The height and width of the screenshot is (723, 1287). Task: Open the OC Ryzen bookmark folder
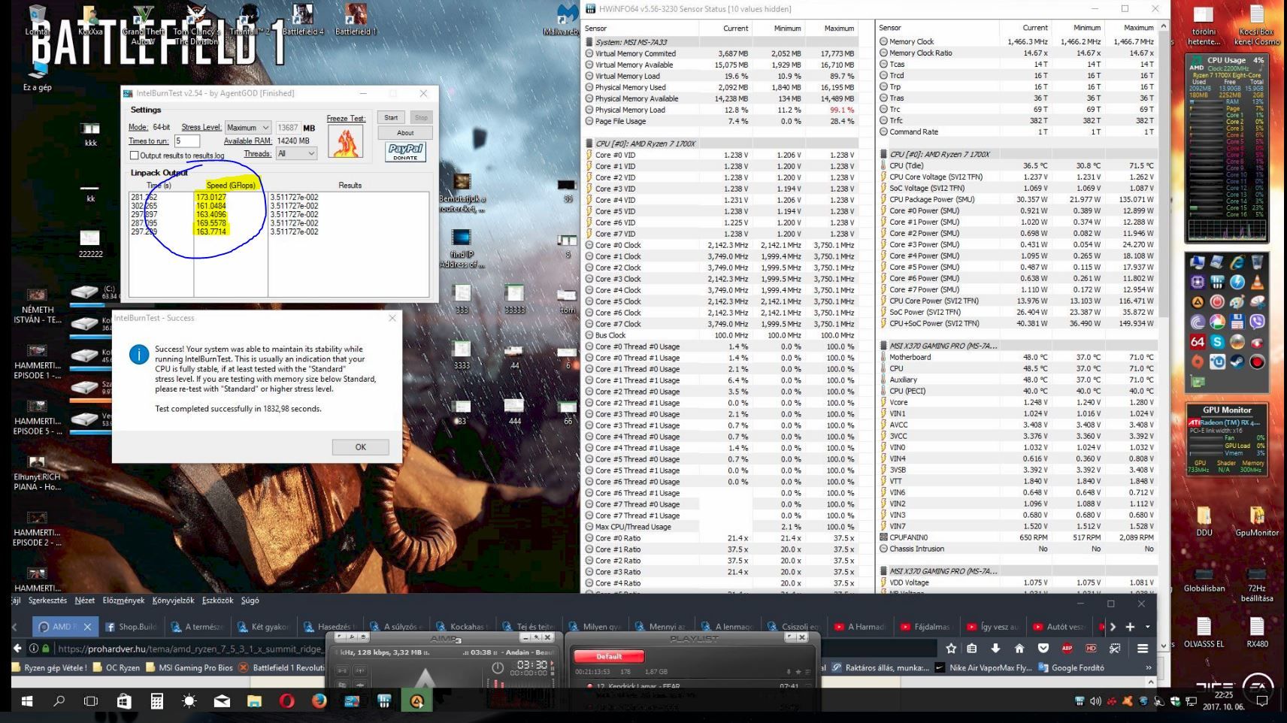pos(117,667)
